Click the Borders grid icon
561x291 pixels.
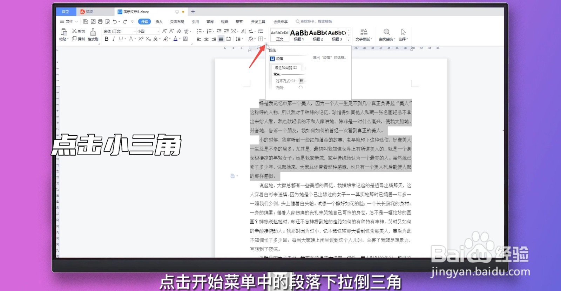261,39
